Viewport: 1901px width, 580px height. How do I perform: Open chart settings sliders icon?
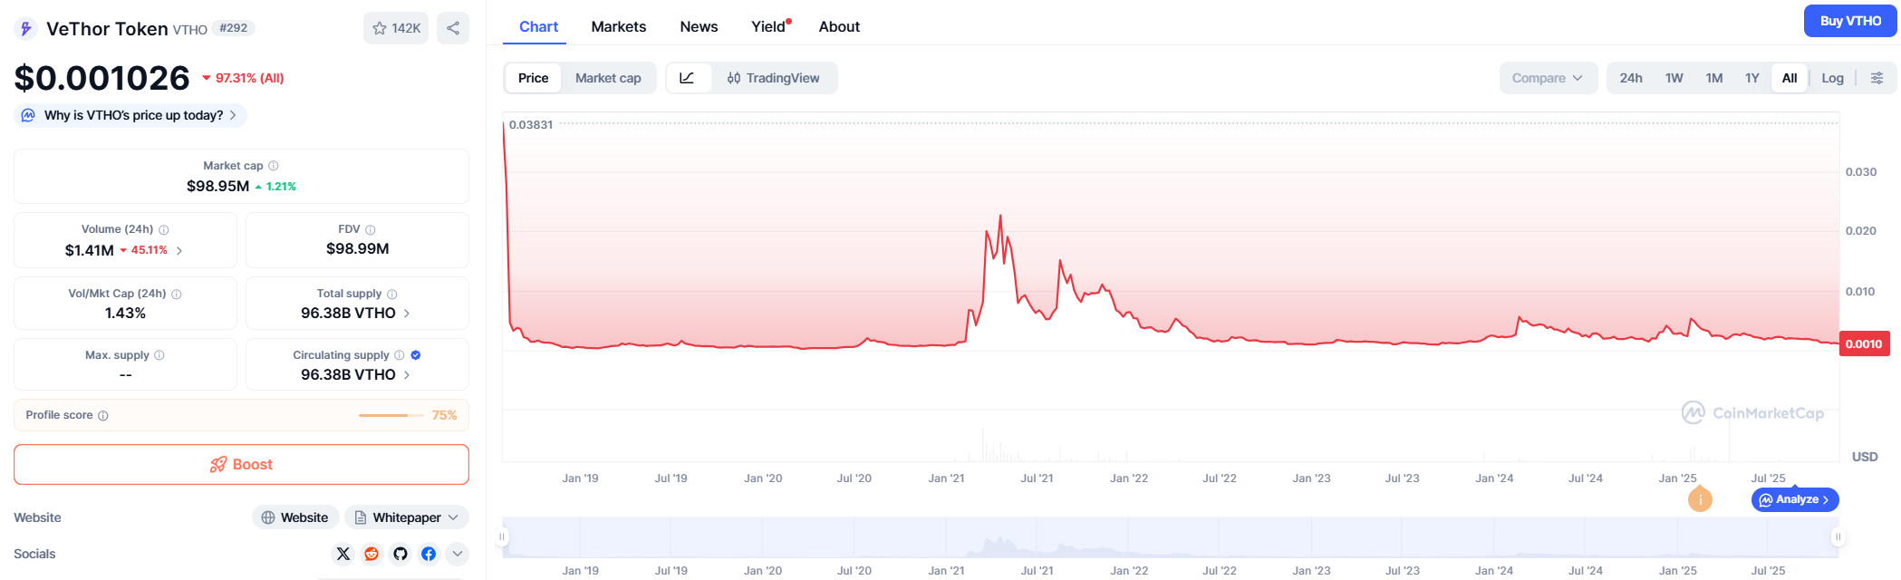coord(1877,78)
